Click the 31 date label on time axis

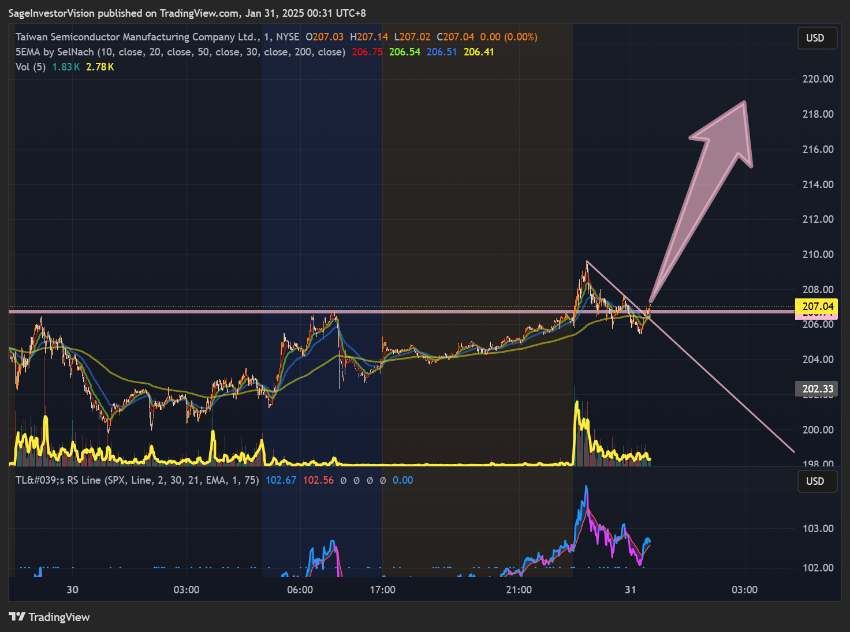coord(631,590)
